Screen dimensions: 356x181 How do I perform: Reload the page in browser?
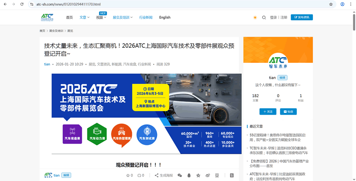point(22,4)
